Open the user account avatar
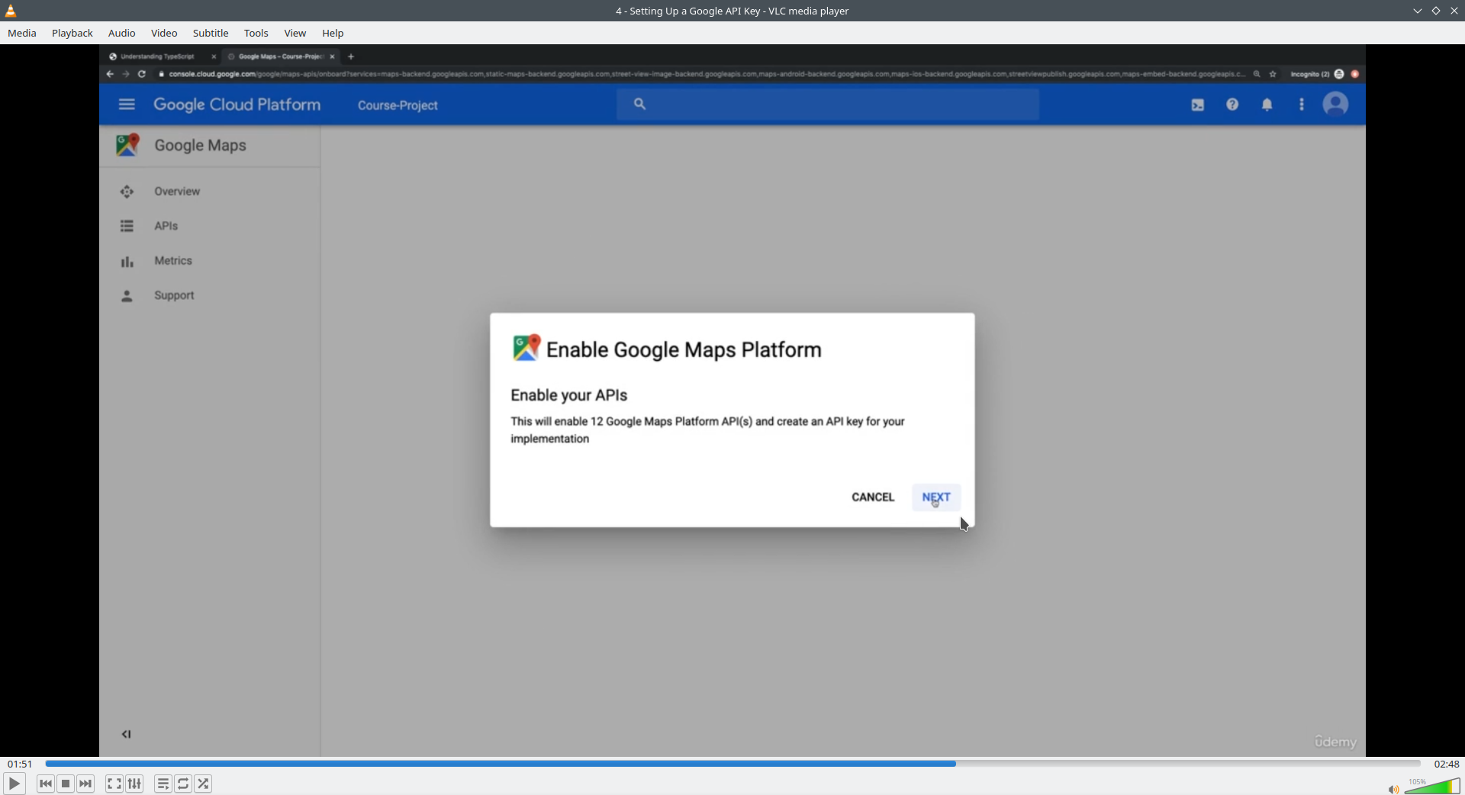This screenshot has width=1465, height=795. (x=1335, y=104)
